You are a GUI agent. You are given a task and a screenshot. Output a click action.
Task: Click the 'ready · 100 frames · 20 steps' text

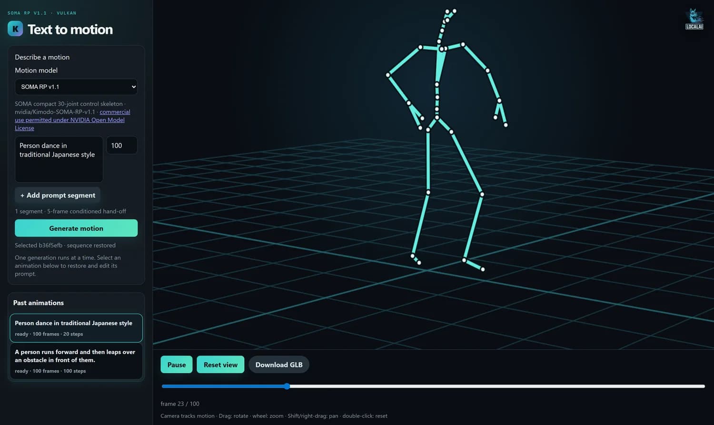tap(49, 334)
